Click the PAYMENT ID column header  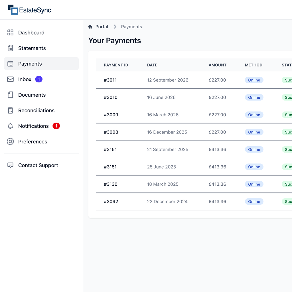(x=116, y=65)
